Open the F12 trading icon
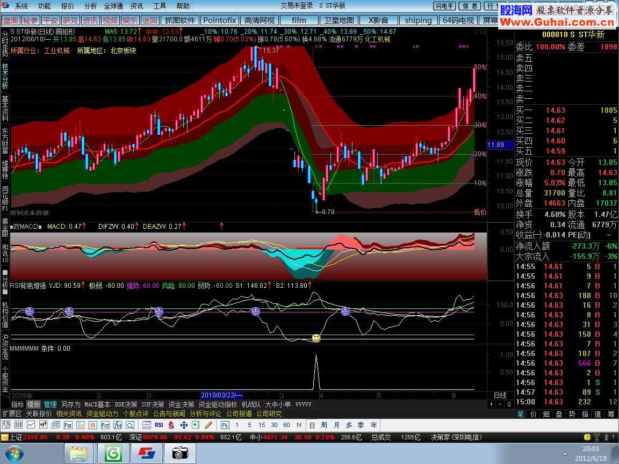This screenshot has width=619, height=464. click(x=105, y=425)
